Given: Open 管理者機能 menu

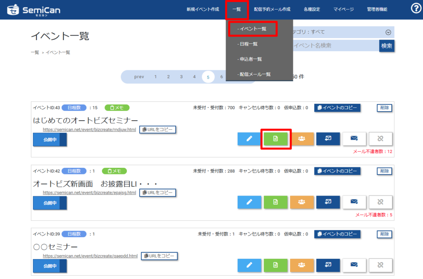Looking at the screenshot, I should coord(377,10).
